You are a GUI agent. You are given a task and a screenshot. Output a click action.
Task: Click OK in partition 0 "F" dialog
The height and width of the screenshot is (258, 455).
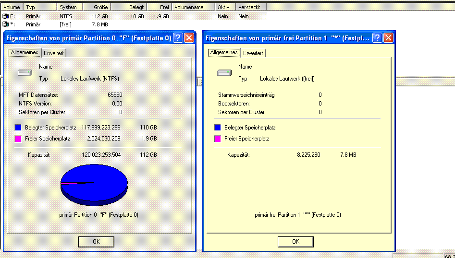coord(97,242)
